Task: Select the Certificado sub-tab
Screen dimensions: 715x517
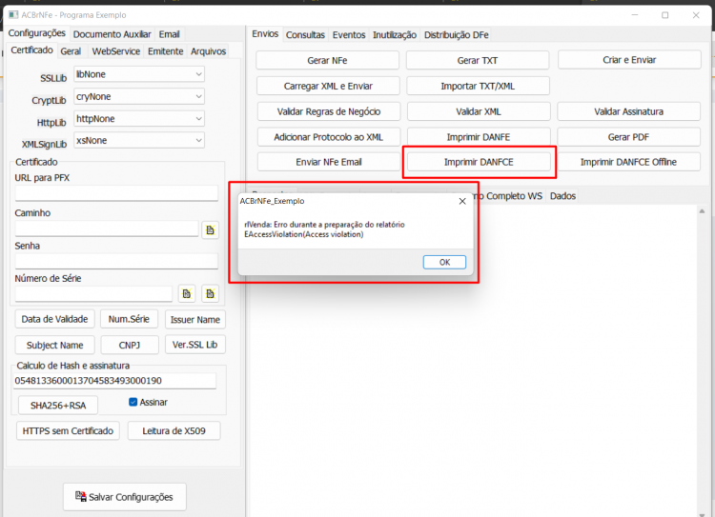Action: (x=31, y=50)
